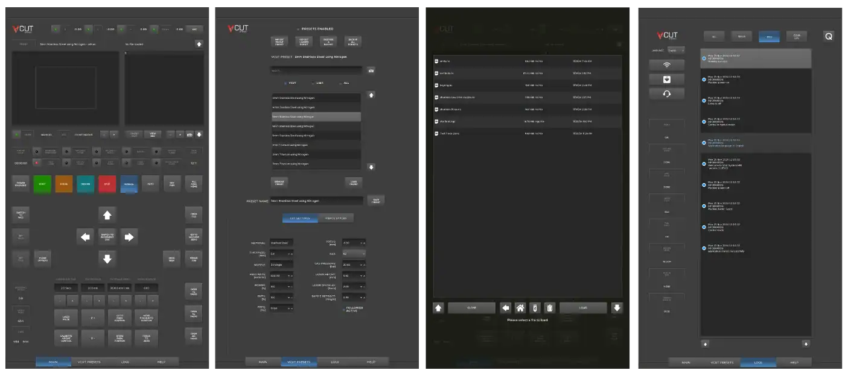This screenshot has width=848, height=376.
Task: Go to home folder in file browser
Action: (520, 308)
